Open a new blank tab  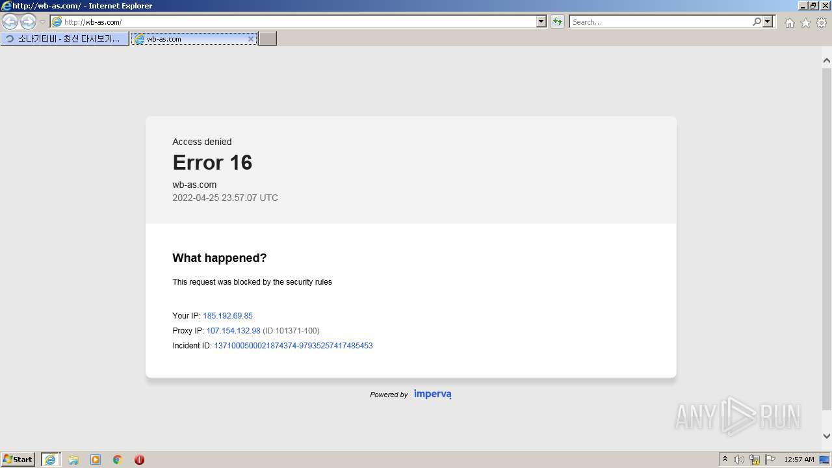[x=268, y=38]
